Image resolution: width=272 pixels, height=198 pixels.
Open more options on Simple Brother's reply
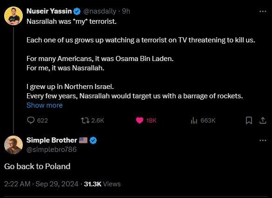click(x=263, y=140)
